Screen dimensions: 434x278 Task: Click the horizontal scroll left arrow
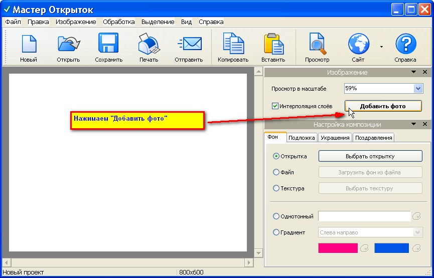pyautogui.click(x=7, y=262)
